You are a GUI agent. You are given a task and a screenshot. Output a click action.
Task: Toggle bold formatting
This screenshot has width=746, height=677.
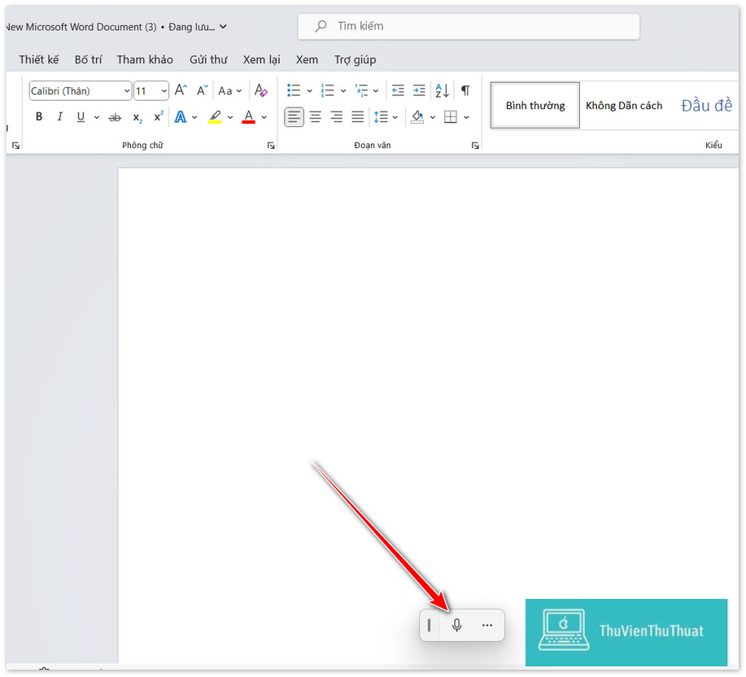click(39, 116)
